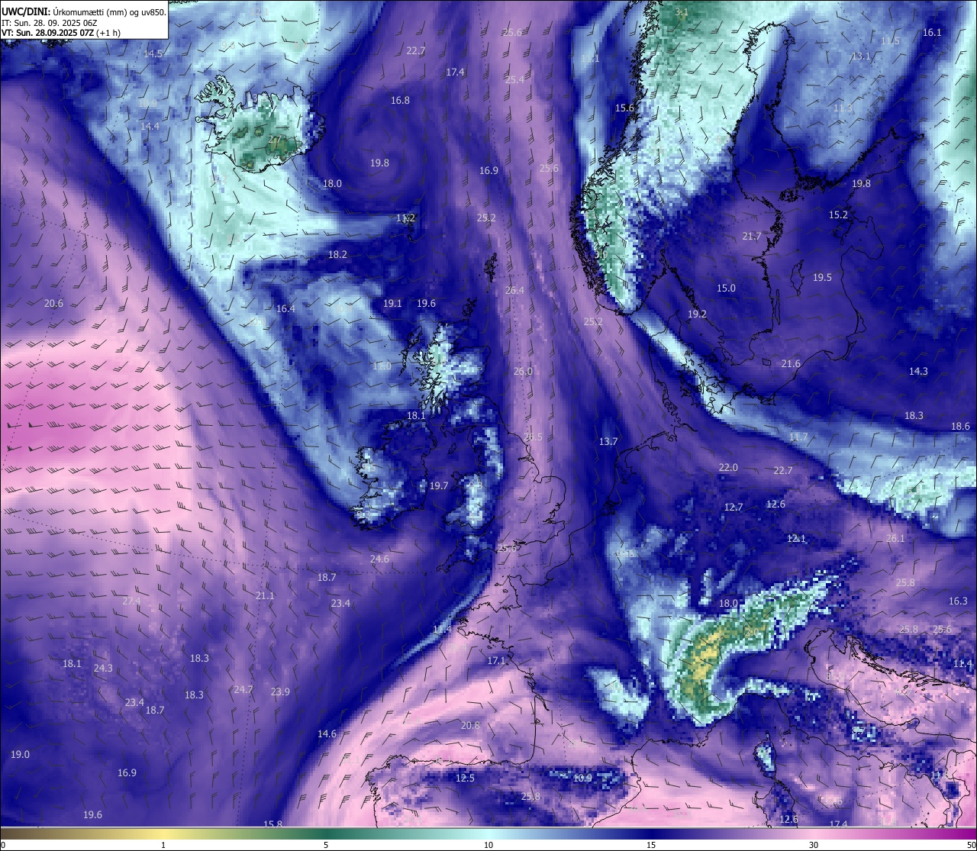Select the 16.4 value label
The width and height of the screenshot is (977, 851).
(285, 308)
